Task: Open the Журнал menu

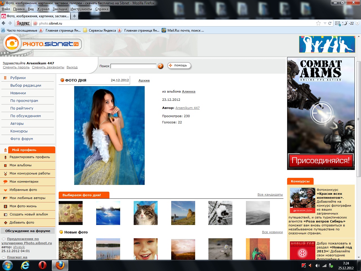Action: click(x=43, y=9)
